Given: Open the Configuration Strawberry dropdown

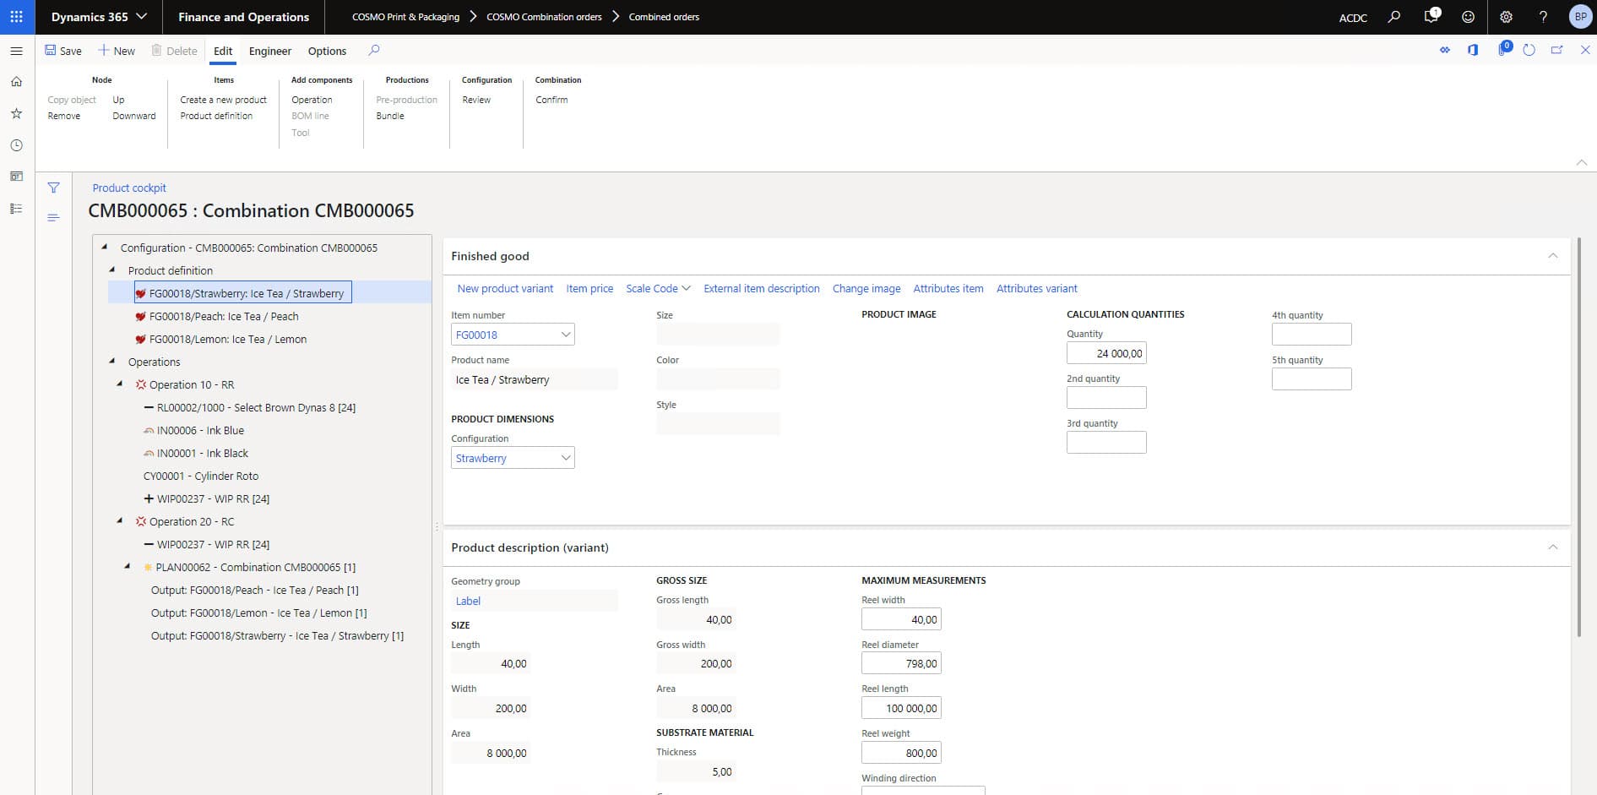Looking at the screenshot, I should tap(565, 458).
